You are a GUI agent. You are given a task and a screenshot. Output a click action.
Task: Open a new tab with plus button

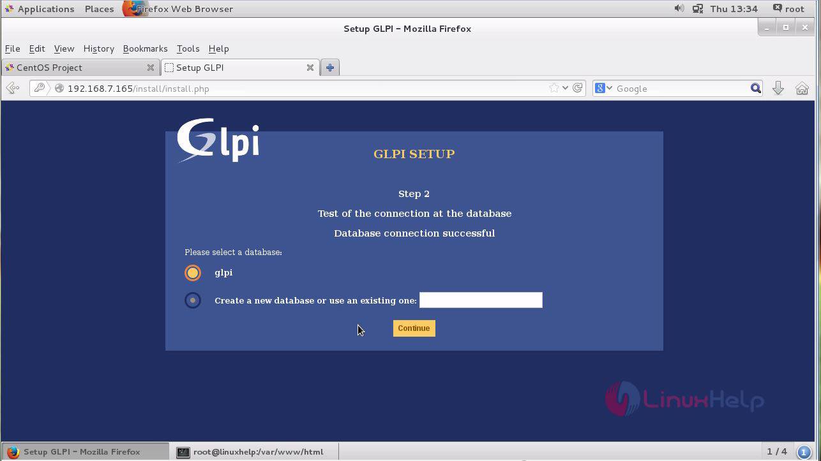tap(330, 68)
